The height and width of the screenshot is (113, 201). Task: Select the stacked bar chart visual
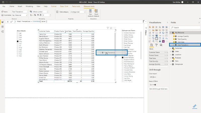[x=150, y=27]
